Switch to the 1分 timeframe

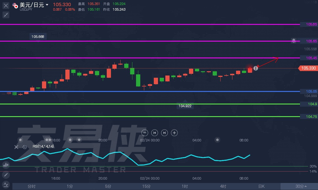pyautogui.click(x=70, y=186)
